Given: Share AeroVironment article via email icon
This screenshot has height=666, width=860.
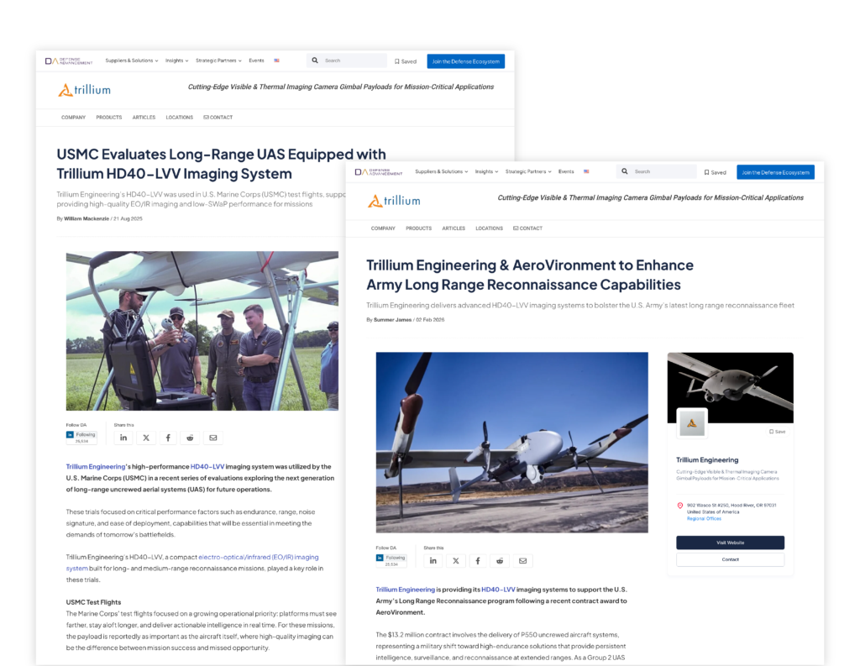Looking at the screenshot, I should (x=522, y=561).
